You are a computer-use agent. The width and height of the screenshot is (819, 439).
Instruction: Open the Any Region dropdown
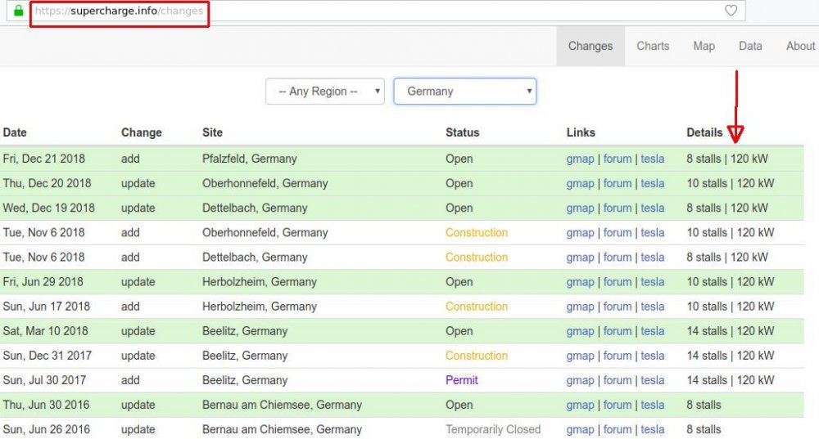[x=325, y=92]
